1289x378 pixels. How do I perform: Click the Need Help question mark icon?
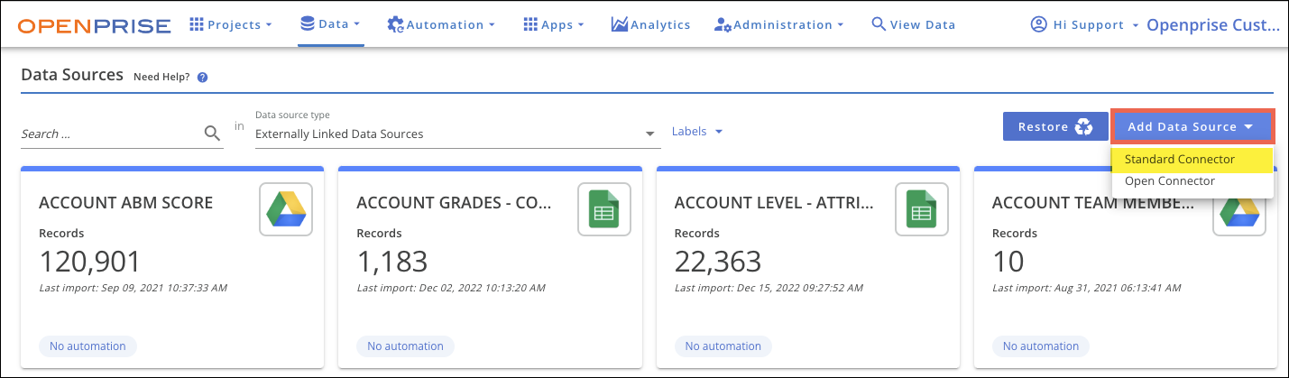203,78
